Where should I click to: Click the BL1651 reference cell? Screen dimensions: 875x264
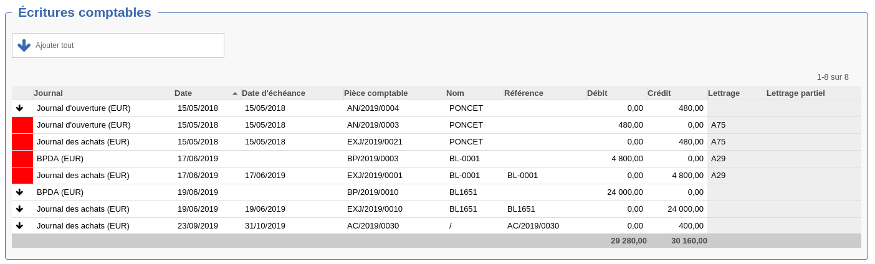click(x=521, y=209)
